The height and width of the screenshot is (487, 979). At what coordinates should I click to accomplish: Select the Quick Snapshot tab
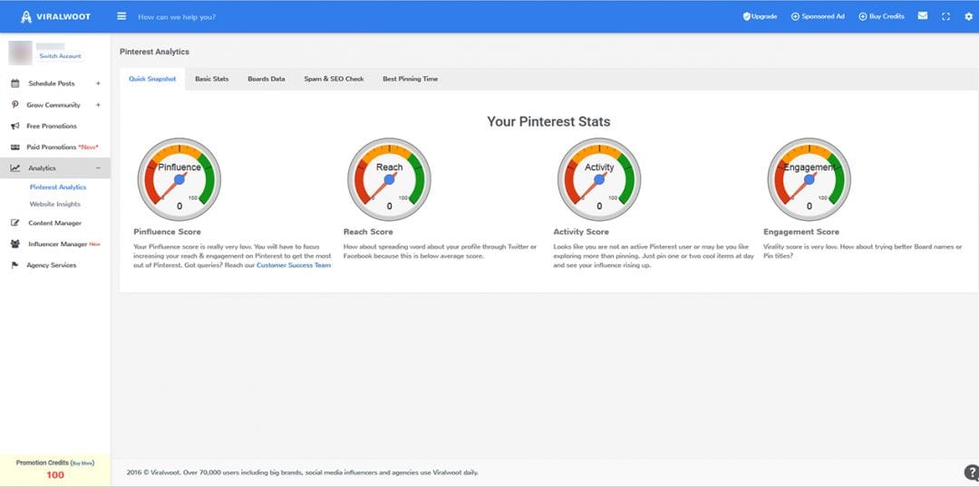[152, 79]
